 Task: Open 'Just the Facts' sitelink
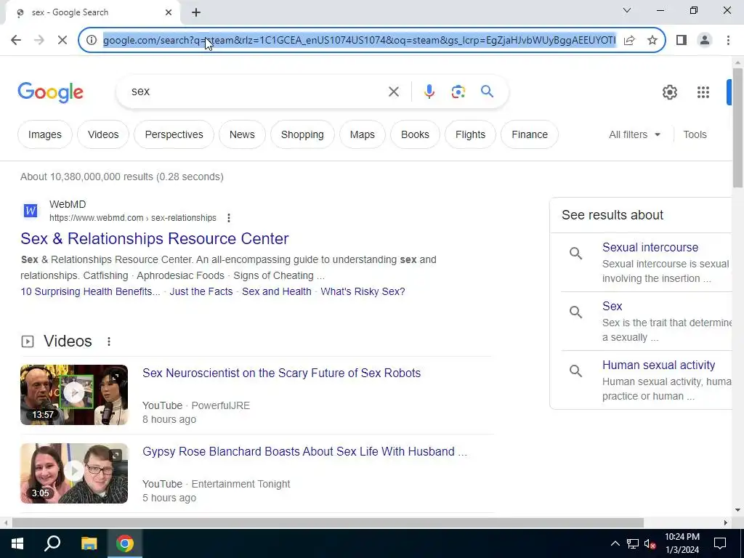(201, 291)
